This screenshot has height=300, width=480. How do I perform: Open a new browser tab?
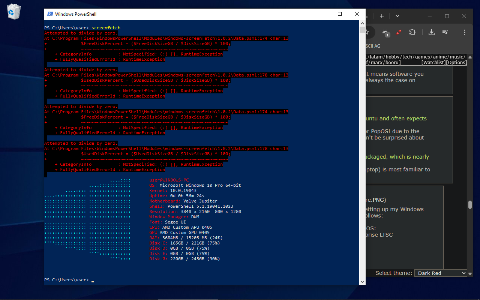click(x=381, y=16)
